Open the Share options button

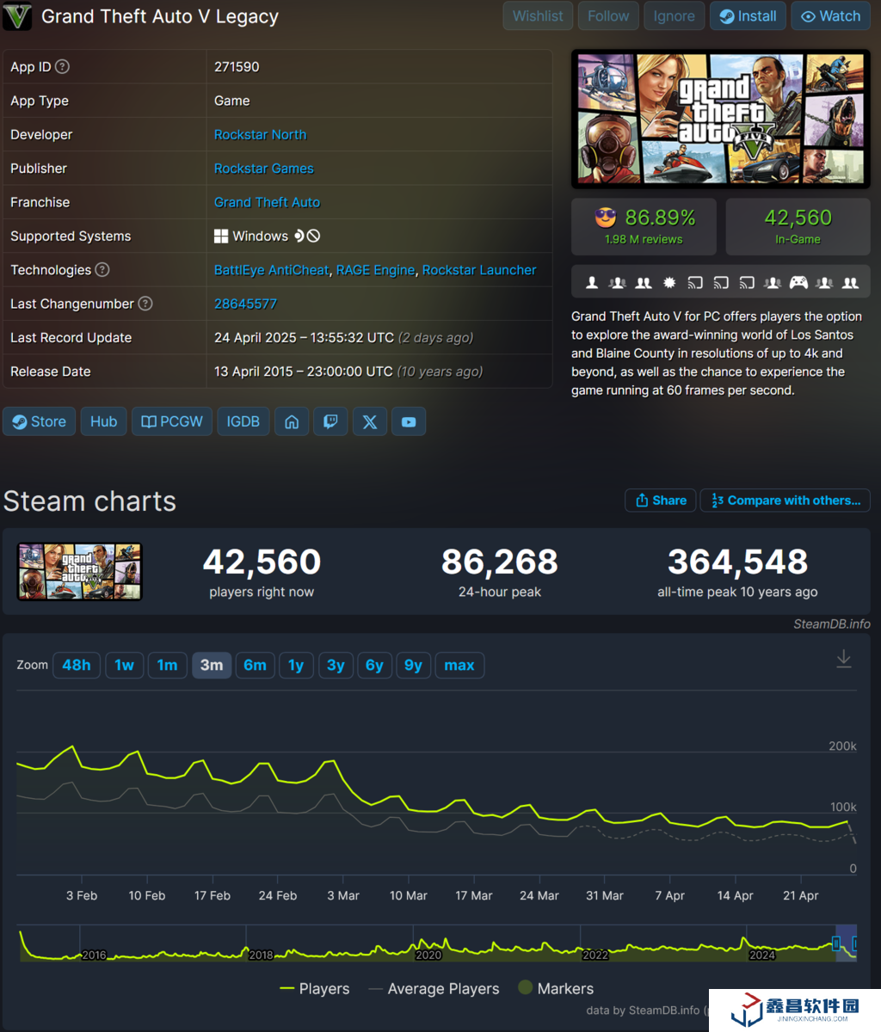pos(661,501)
